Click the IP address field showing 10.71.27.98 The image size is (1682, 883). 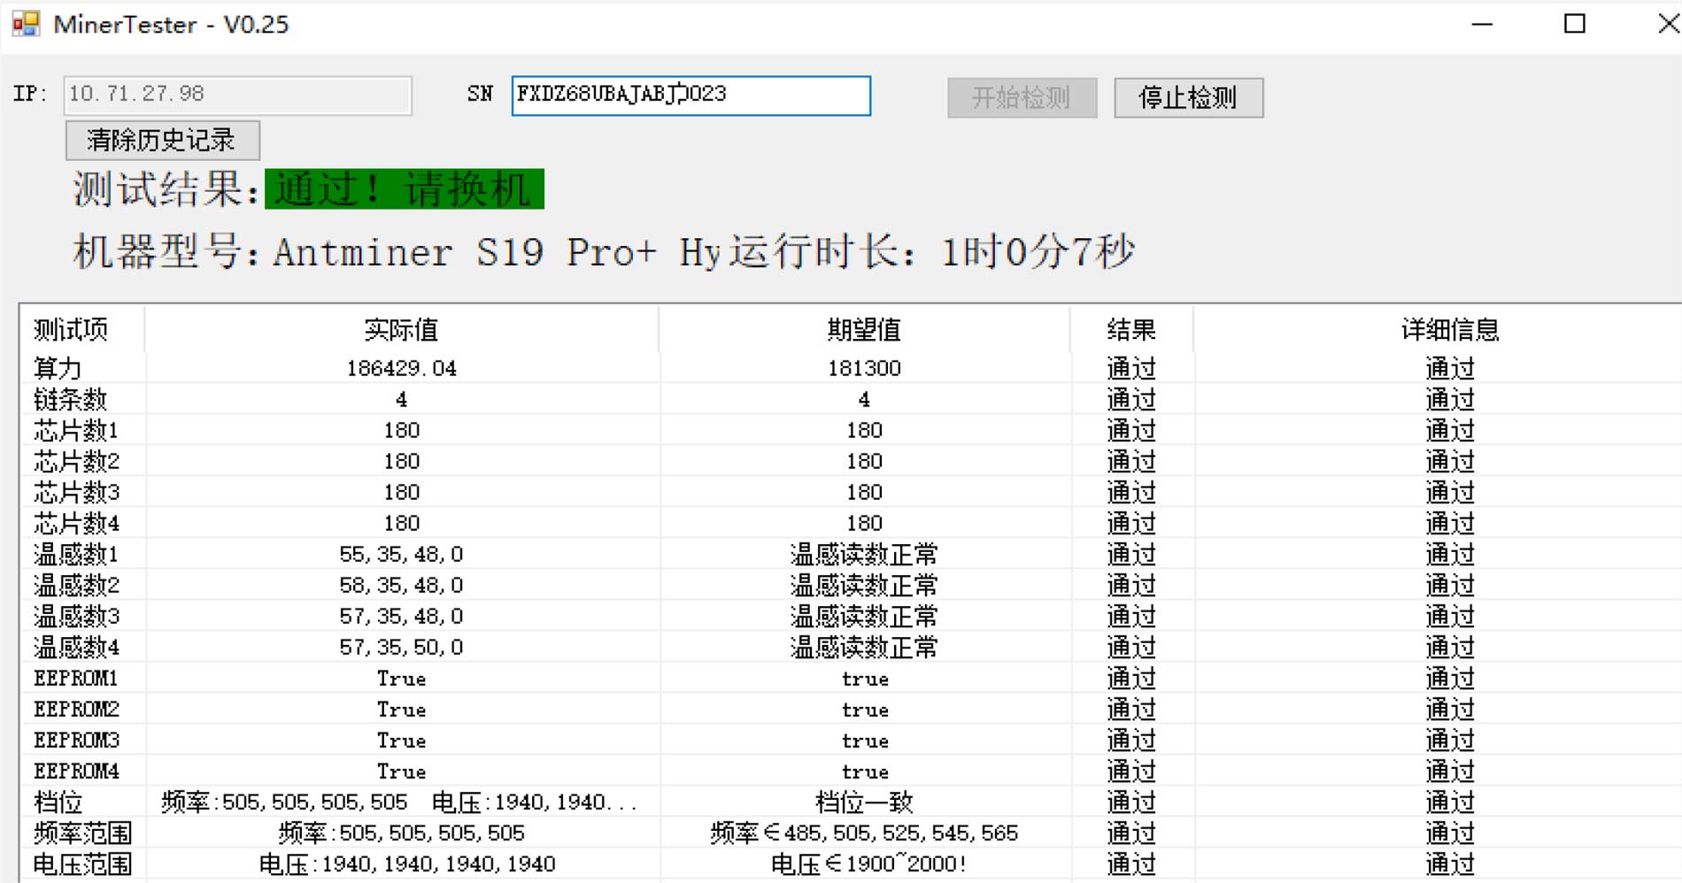click(x=235, y=96)
